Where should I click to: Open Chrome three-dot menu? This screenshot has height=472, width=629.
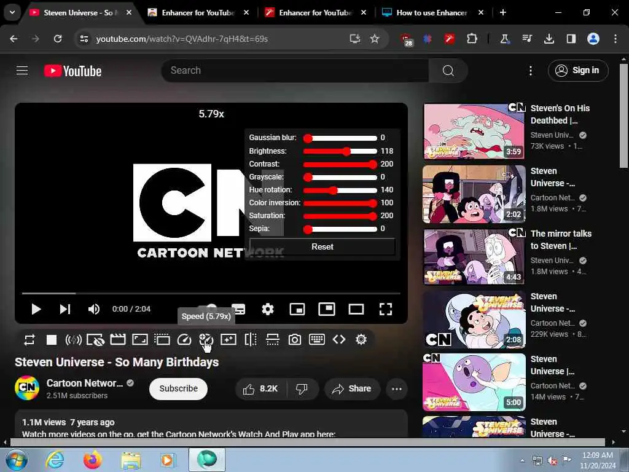click(x=615, y=39)
